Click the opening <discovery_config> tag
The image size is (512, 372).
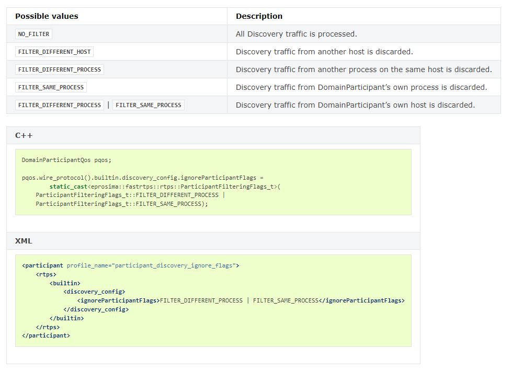coord(94,292)
